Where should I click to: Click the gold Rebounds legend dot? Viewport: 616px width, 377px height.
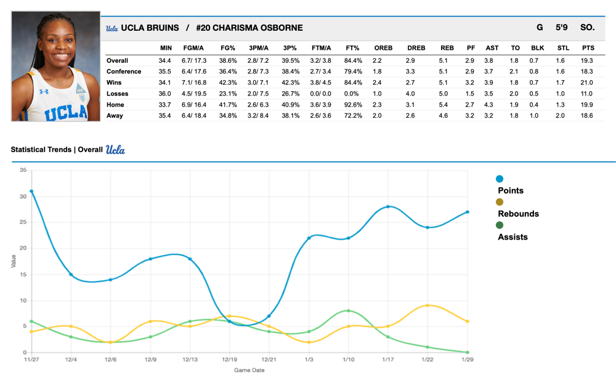coord(500,202)
